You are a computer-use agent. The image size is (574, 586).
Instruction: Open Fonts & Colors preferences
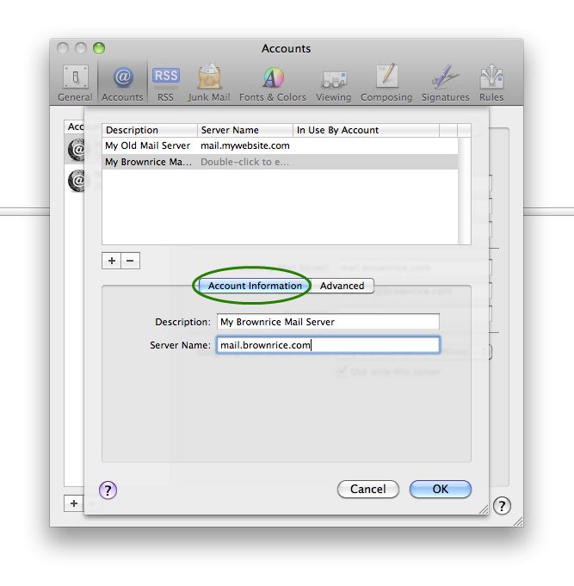(x=273, y=83)
